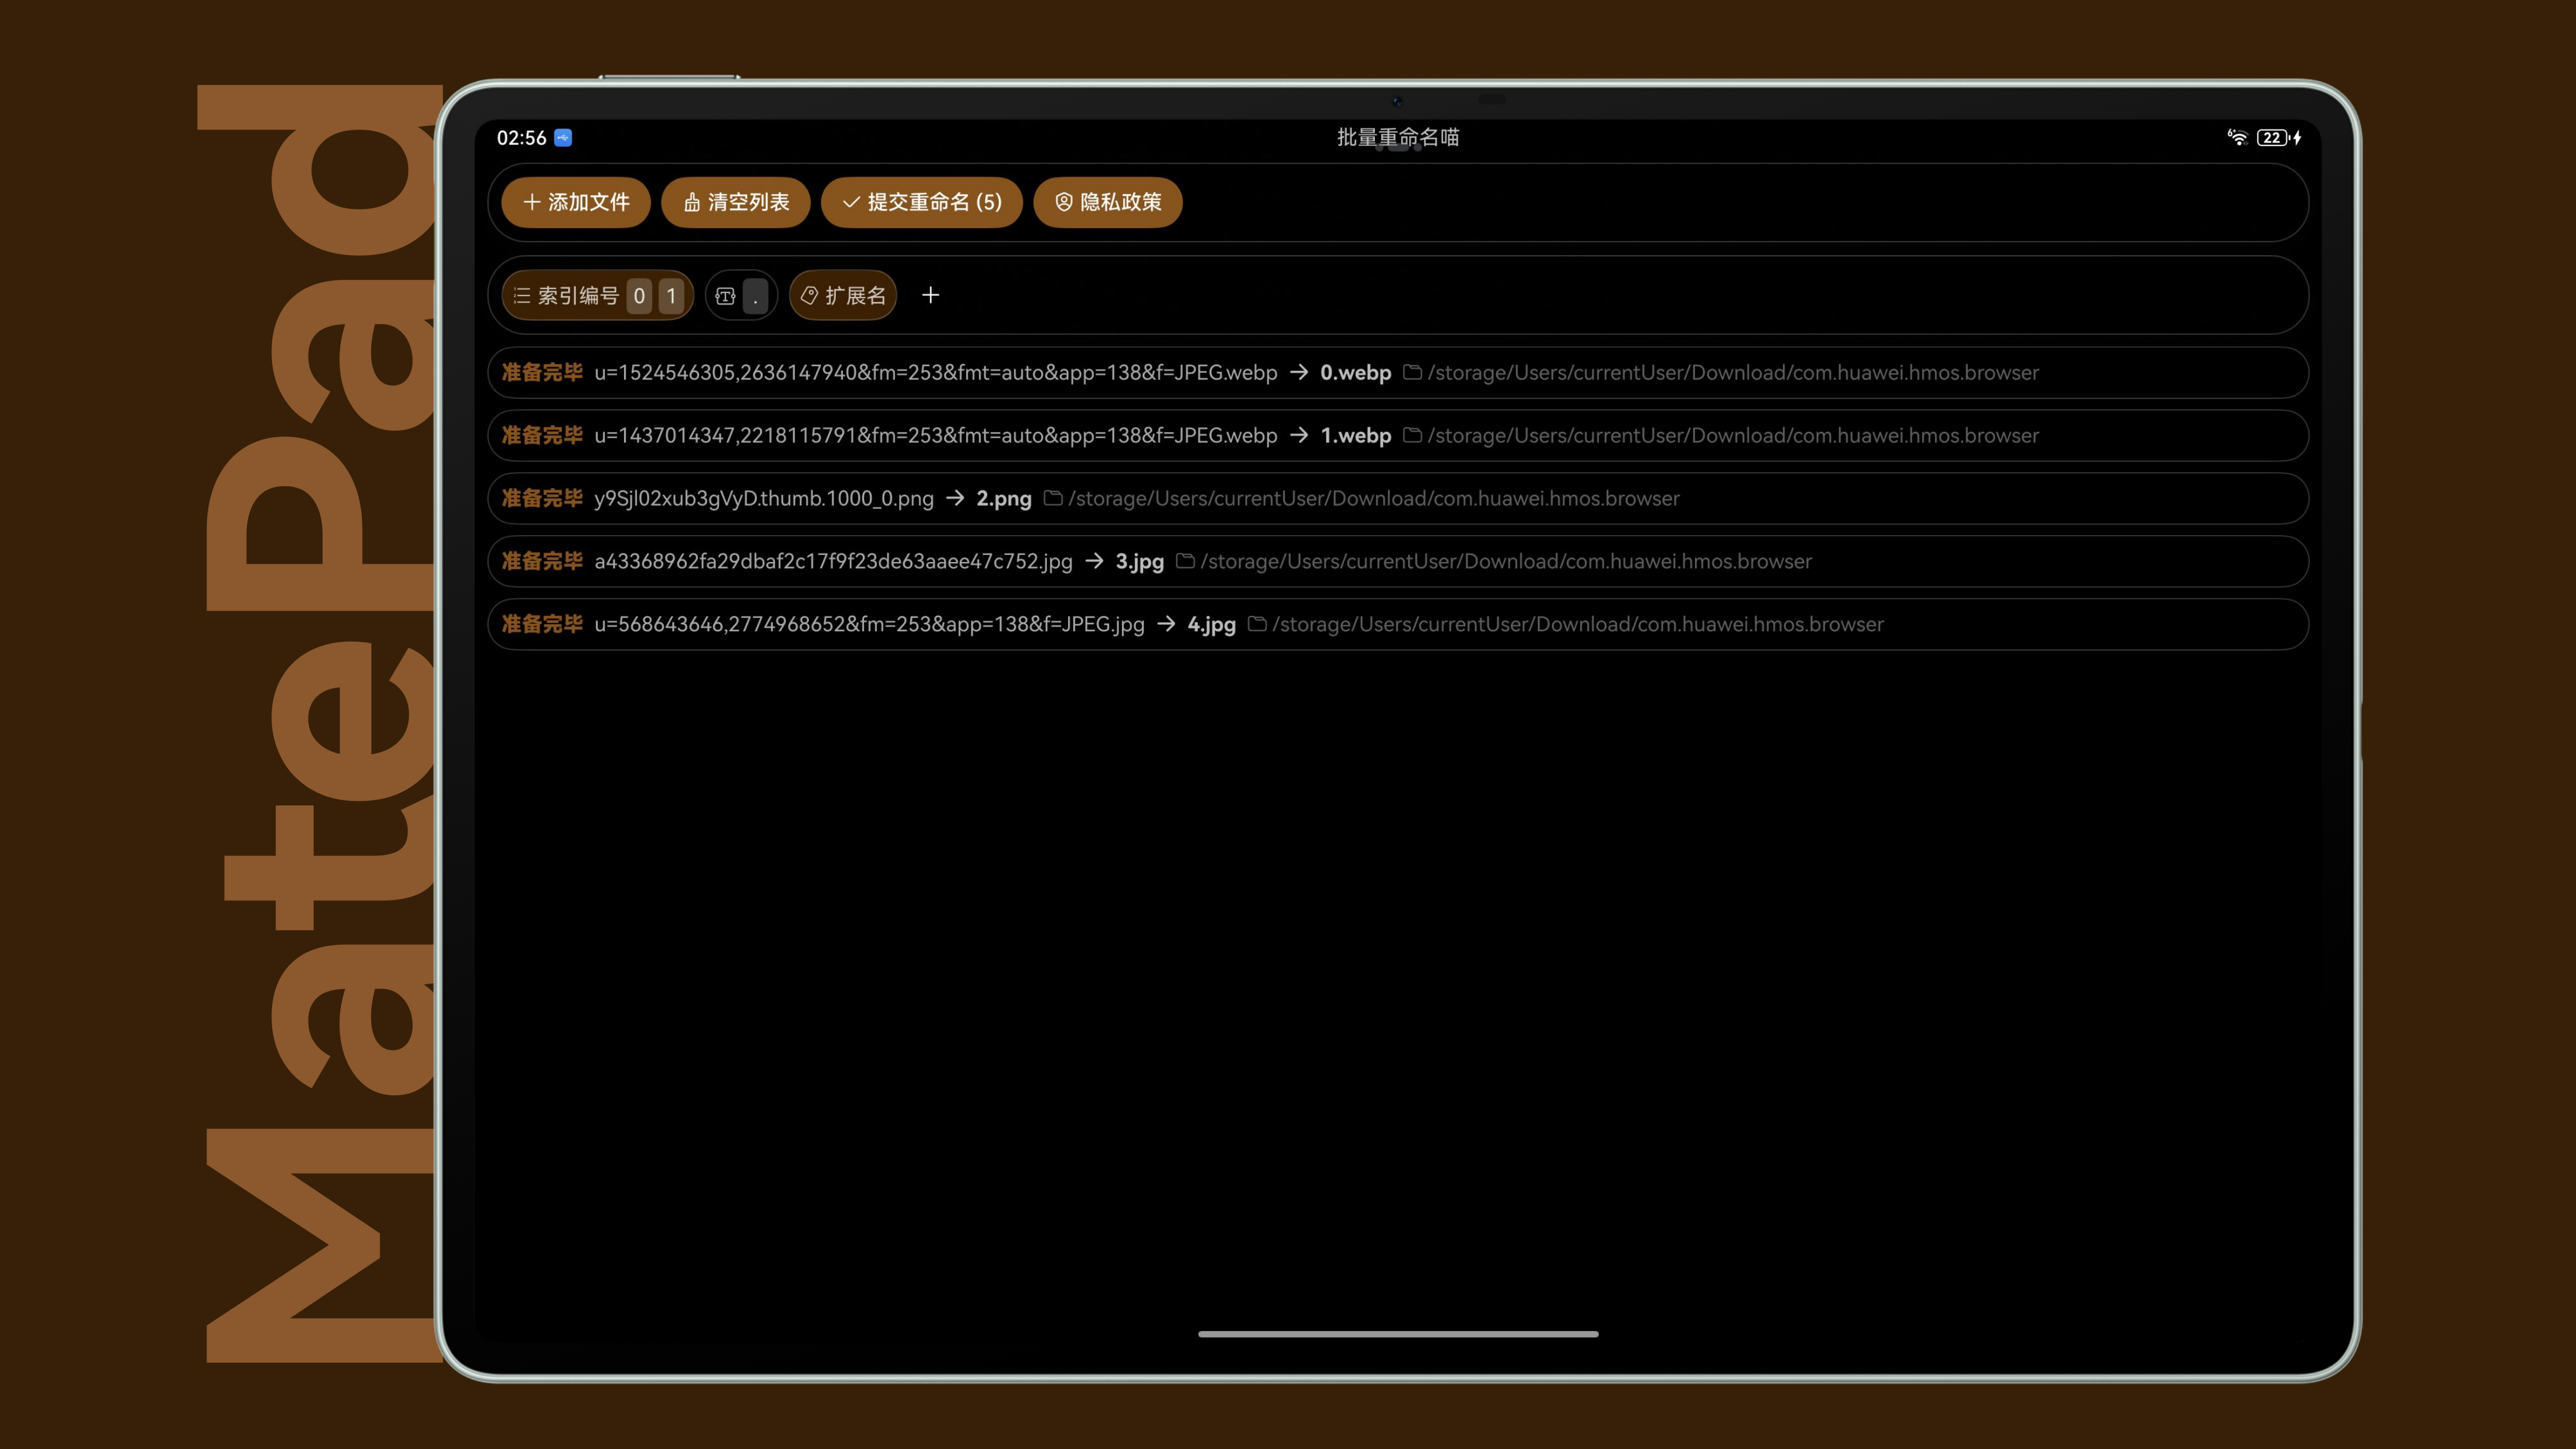Screen dimensions: 2576x1449
Task: Click the folder icon beside 4.jpg path
Action: coord(1257,624)
